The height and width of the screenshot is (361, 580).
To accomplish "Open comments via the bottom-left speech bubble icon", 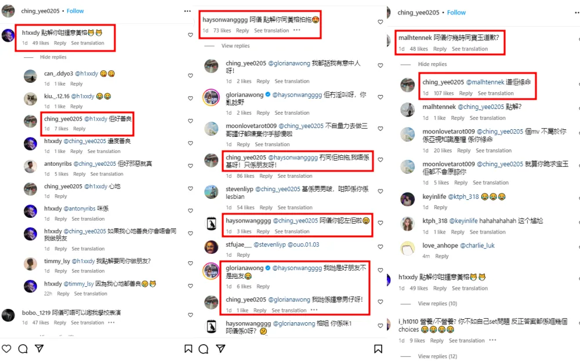I will pos(23,348).
